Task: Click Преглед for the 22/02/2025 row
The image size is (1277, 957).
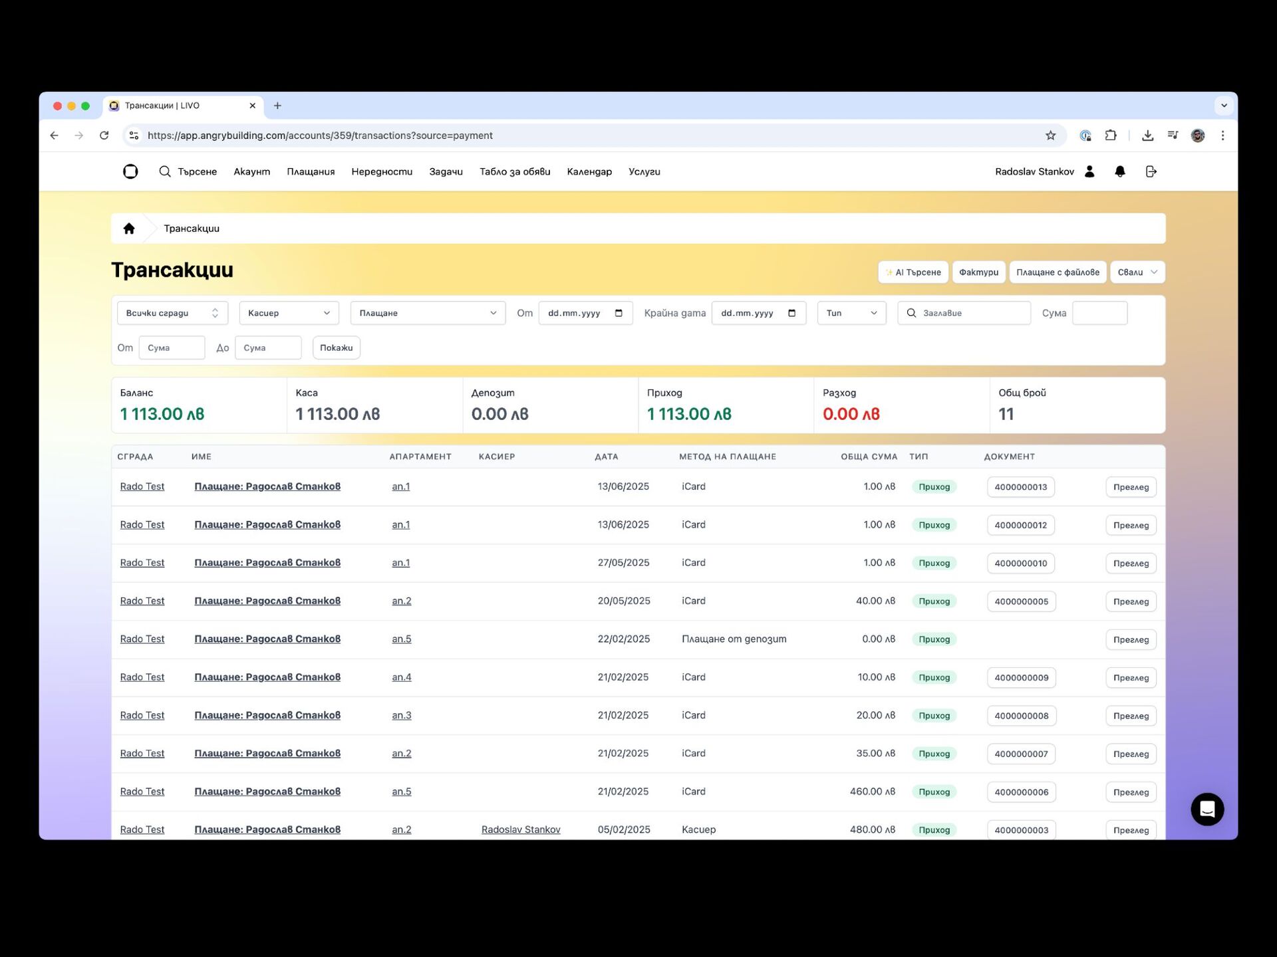Action: pos(1131,639)
